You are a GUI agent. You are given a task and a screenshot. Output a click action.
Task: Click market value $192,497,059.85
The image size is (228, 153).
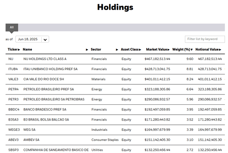pos(157,109)
